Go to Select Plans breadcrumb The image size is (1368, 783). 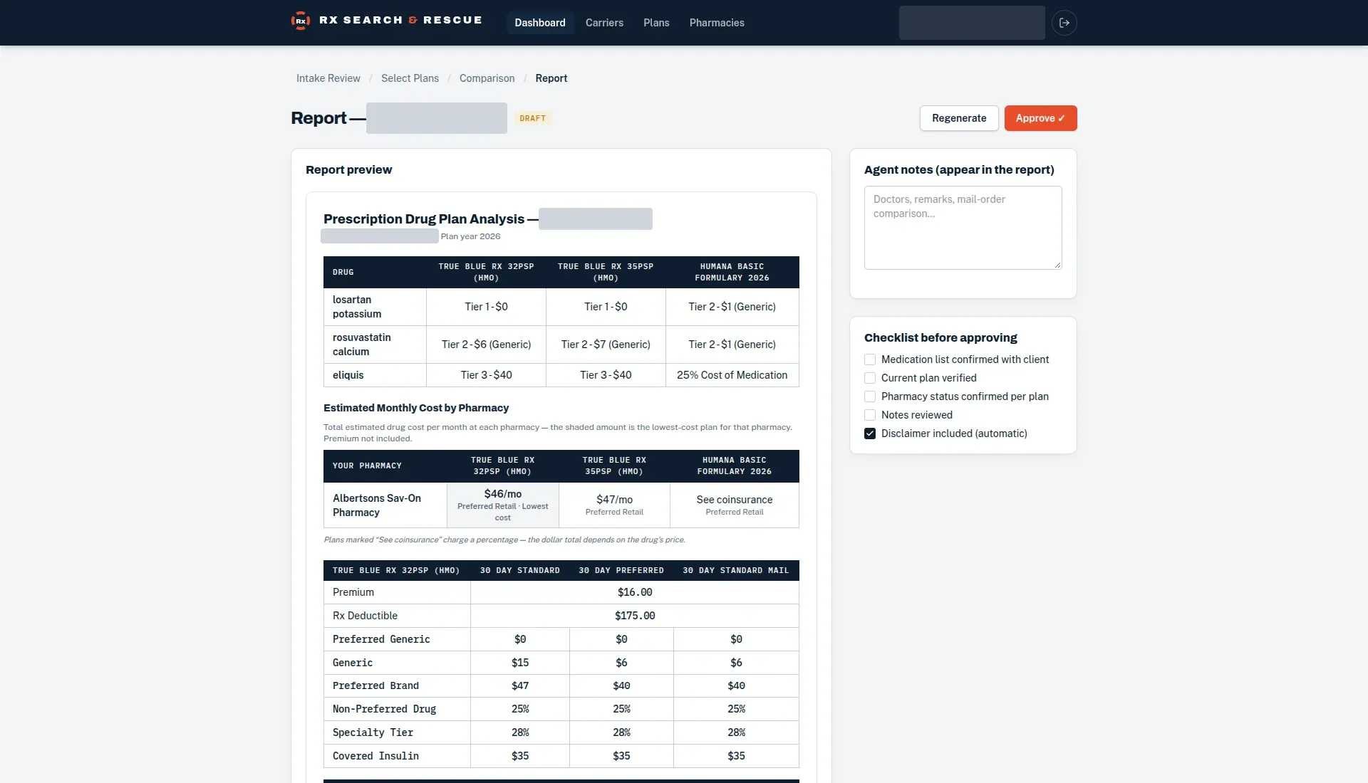410,78
